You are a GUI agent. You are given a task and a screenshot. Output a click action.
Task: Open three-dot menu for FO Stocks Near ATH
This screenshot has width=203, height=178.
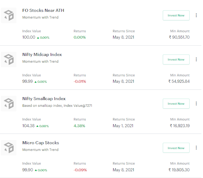pos(196,15)
